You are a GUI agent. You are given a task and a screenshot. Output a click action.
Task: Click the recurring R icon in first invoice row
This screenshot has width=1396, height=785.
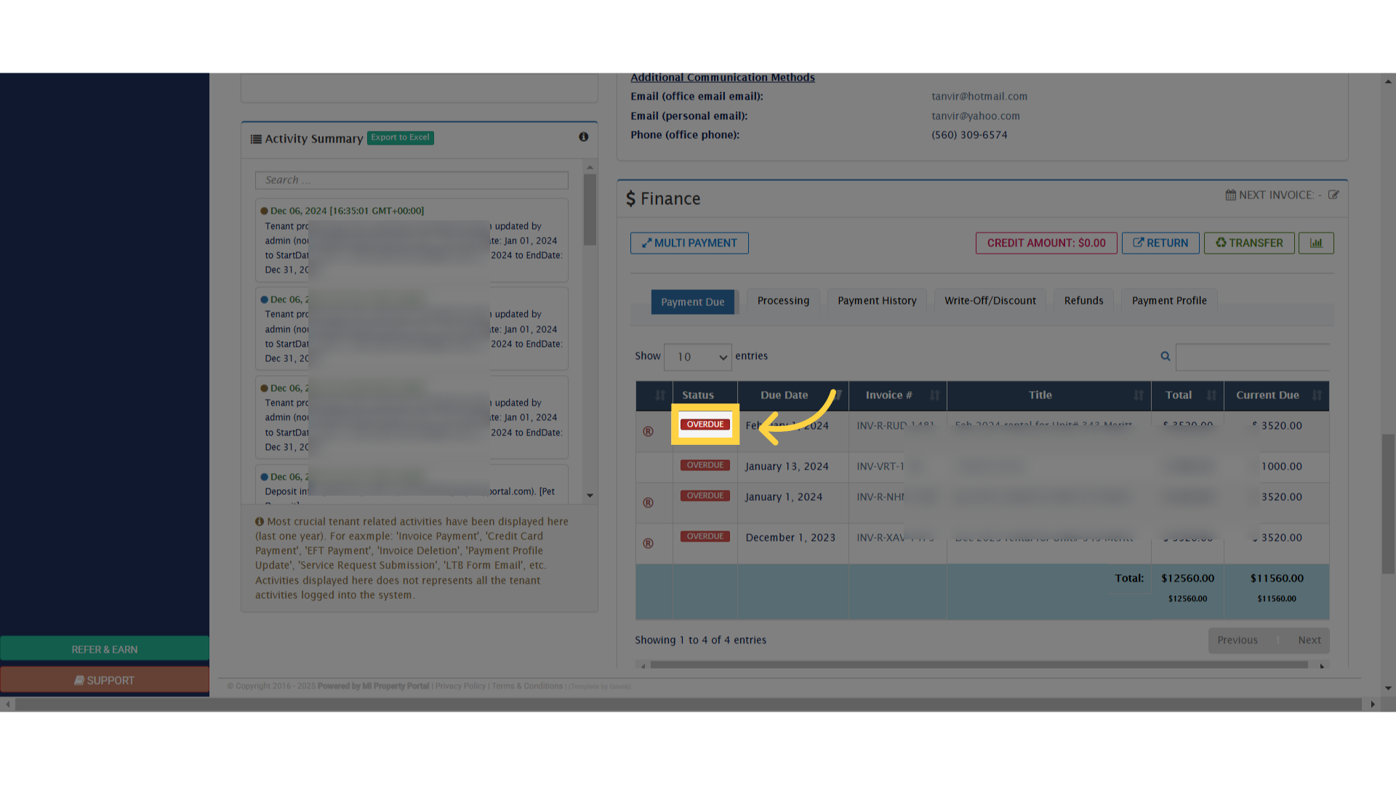[648, 432]
